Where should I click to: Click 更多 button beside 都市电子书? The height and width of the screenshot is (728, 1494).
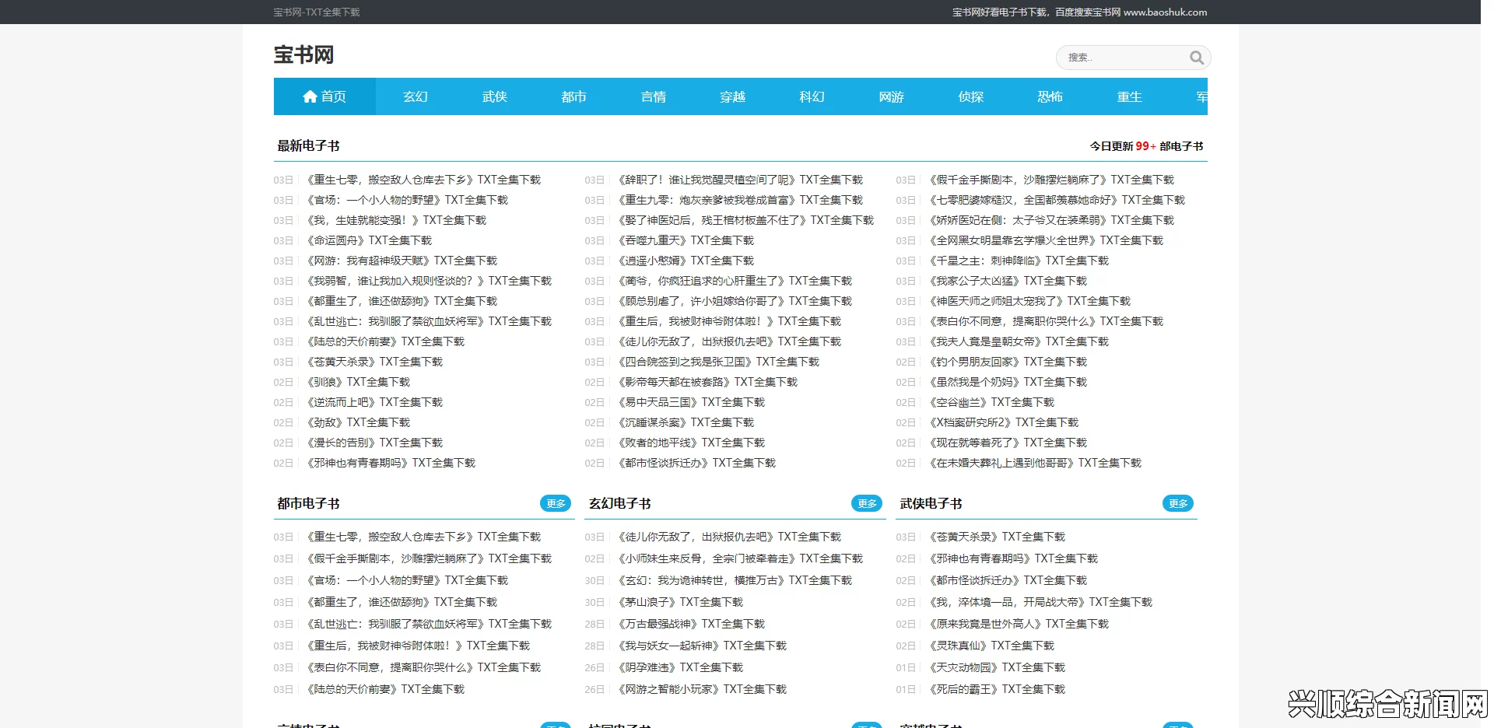click(x=556, y=503)
